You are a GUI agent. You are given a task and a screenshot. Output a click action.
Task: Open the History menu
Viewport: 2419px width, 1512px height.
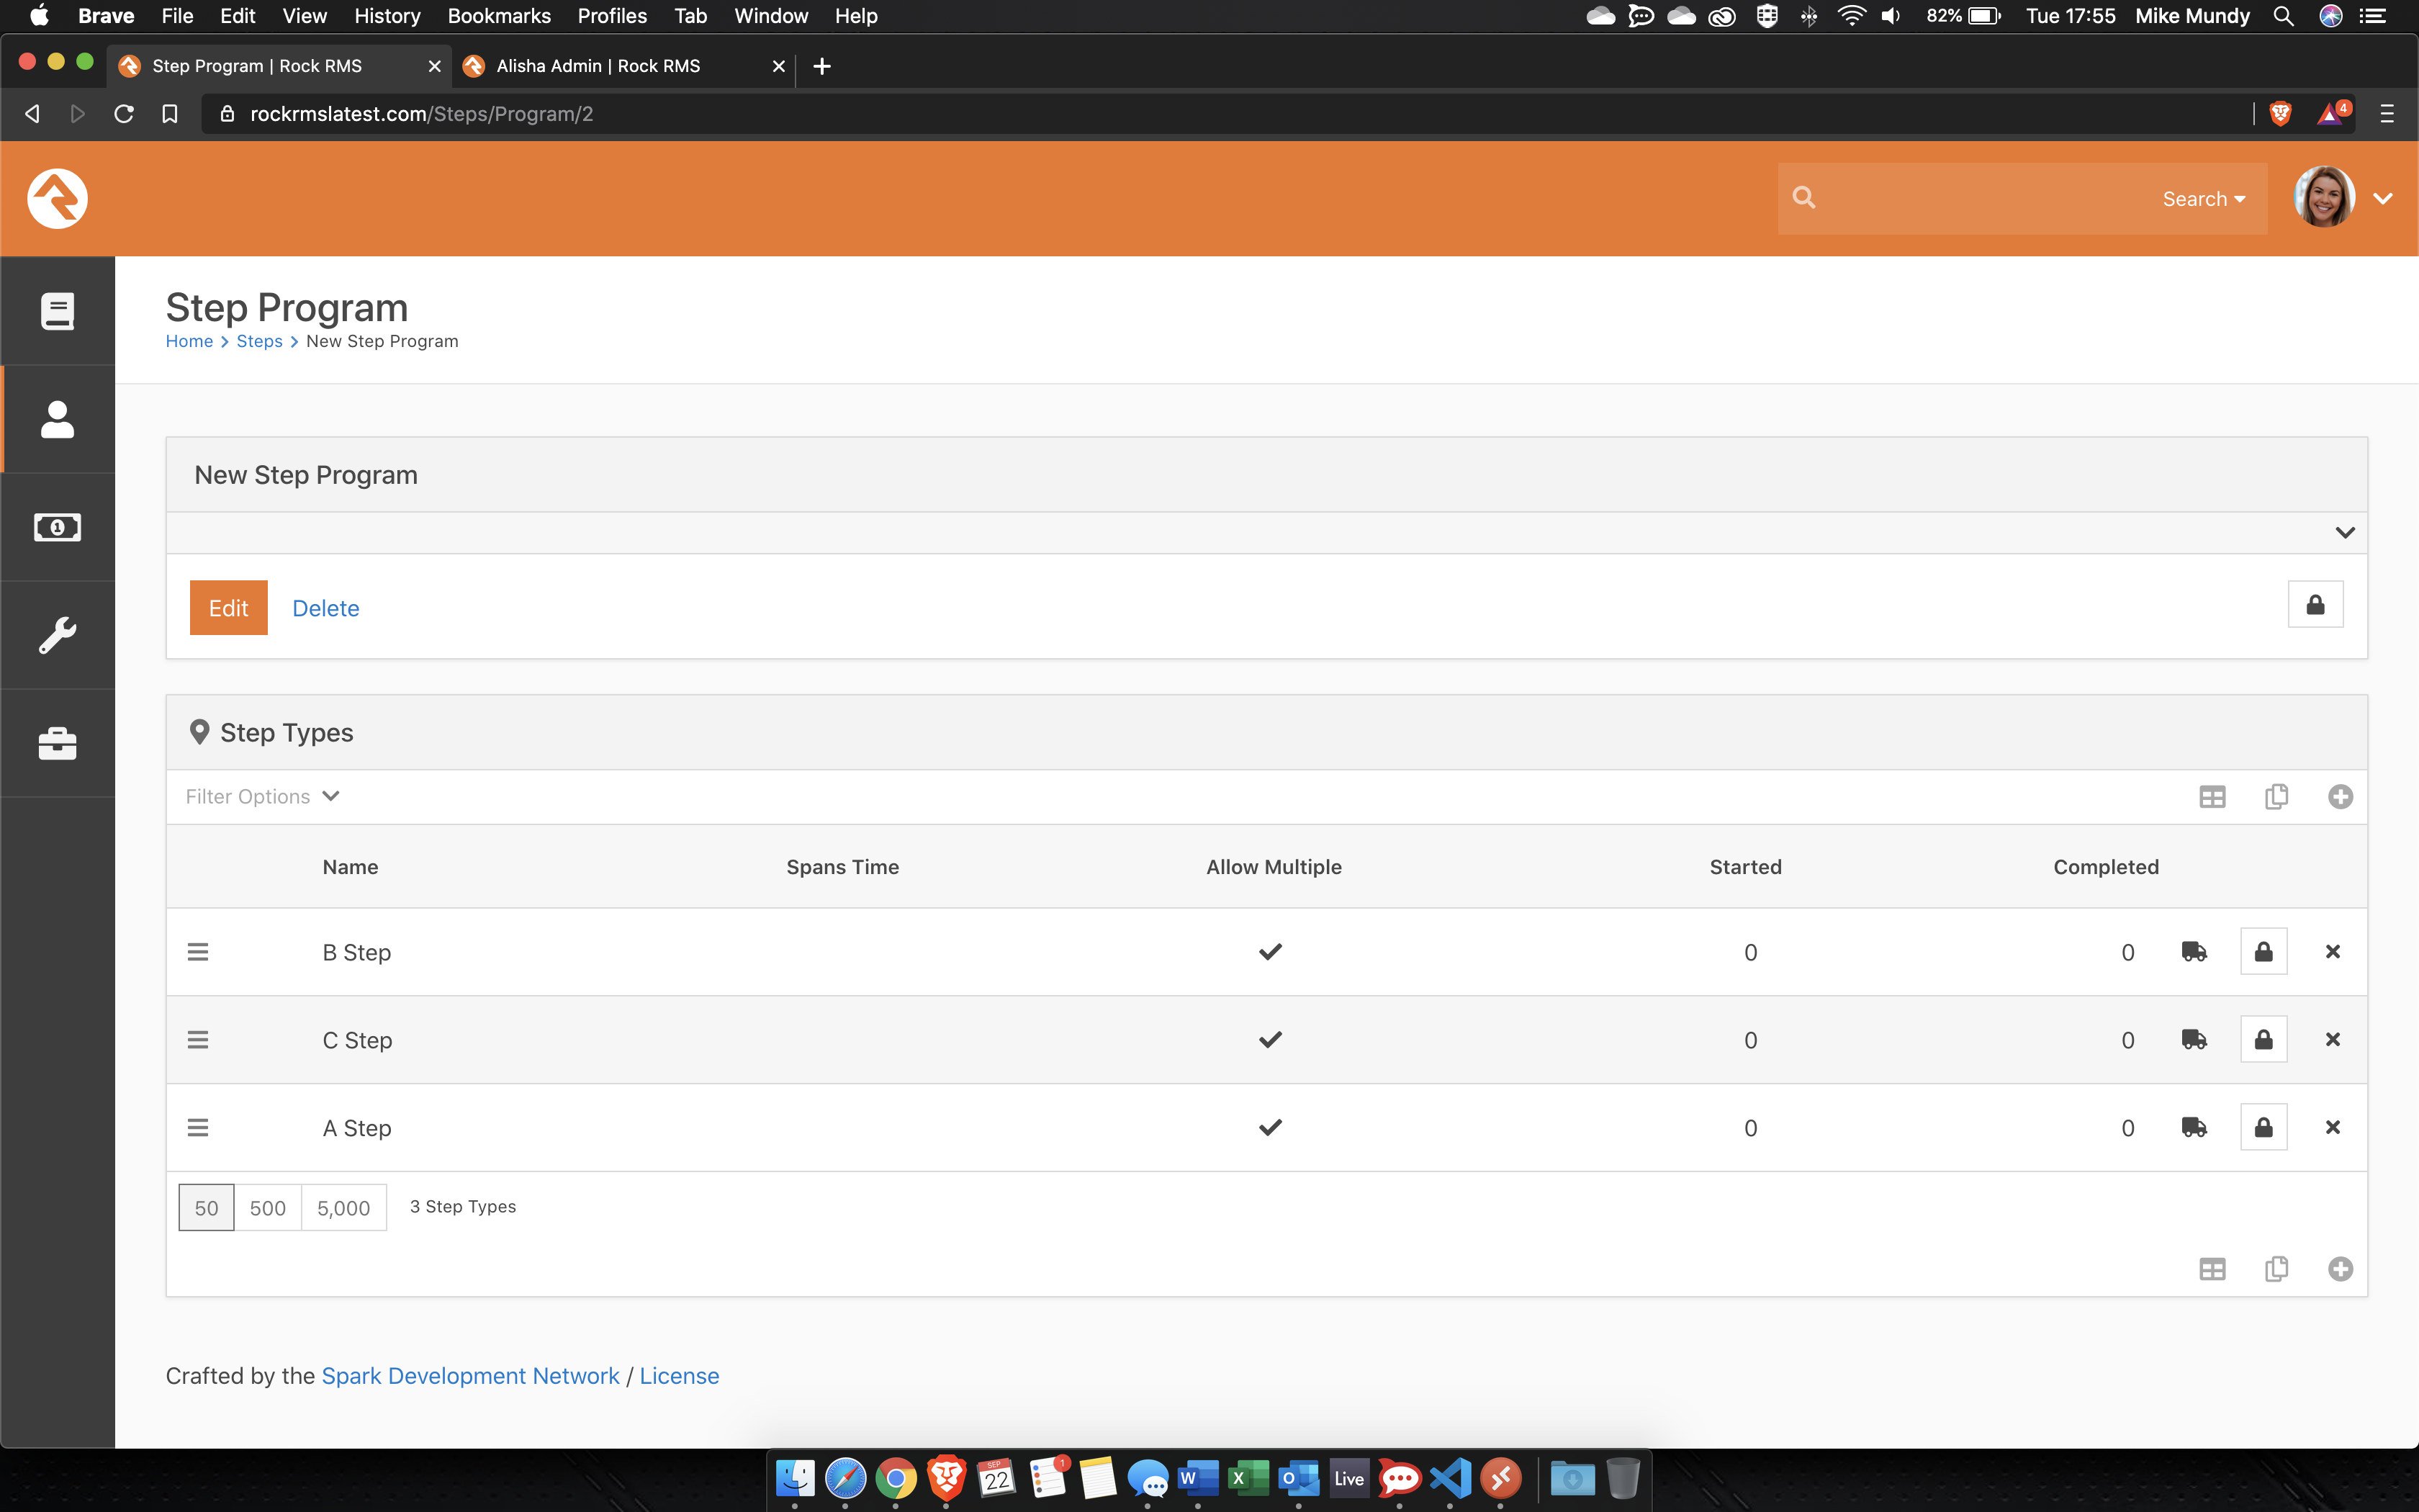(x=387, y=16)
